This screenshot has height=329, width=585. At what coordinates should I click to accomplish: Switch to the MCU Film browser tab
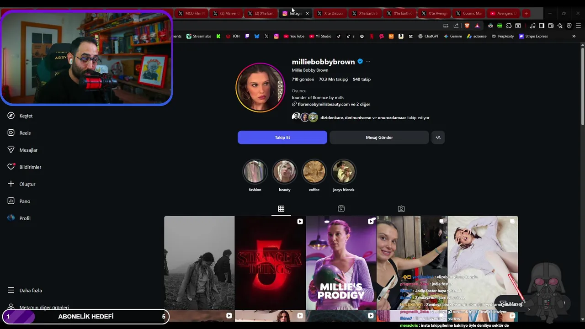click(x=191, y=13)
